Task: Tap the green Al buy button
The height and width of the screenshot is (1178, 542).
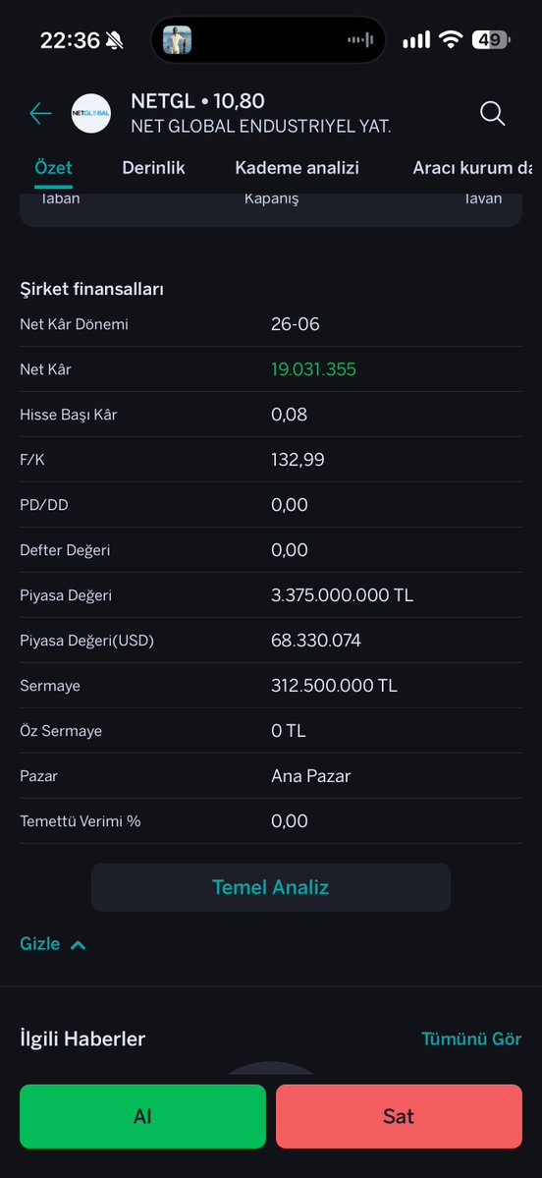Action: click(142, 1116)
